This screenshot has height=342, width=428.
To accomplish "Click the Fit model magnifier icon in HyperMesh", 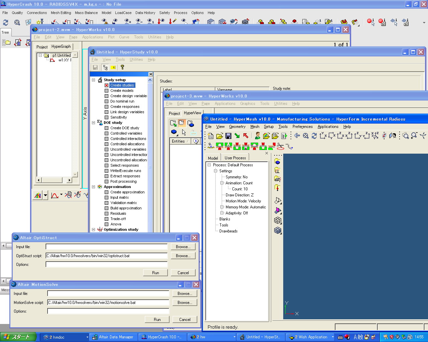I will click(x=306, y=136).
